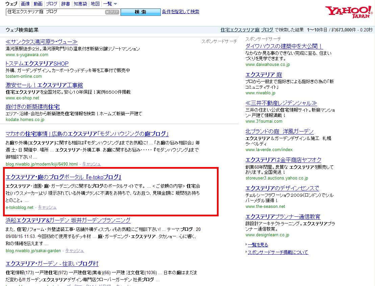Switch to the 画像 search tab
375x286 pixels.
tap(25, 4)
